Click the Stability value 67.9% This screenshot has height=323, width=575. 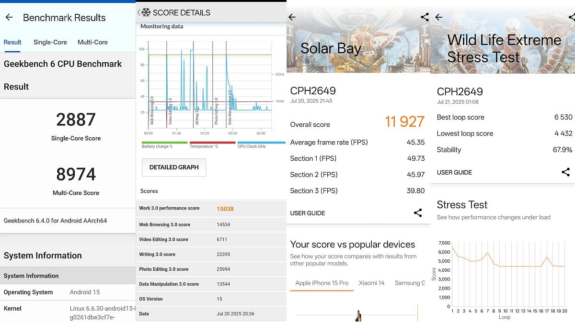pos(563,150)
